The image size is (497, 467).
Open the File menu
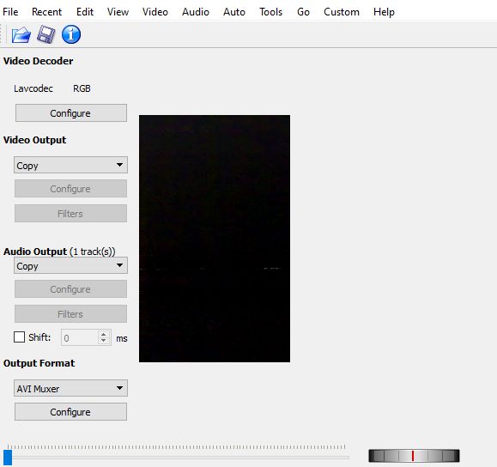click(10, 12)
